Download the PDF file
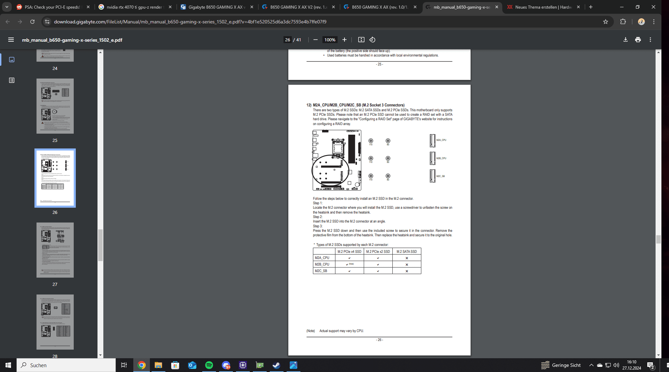This screenshot has width=669, height=372. (626, 40)
